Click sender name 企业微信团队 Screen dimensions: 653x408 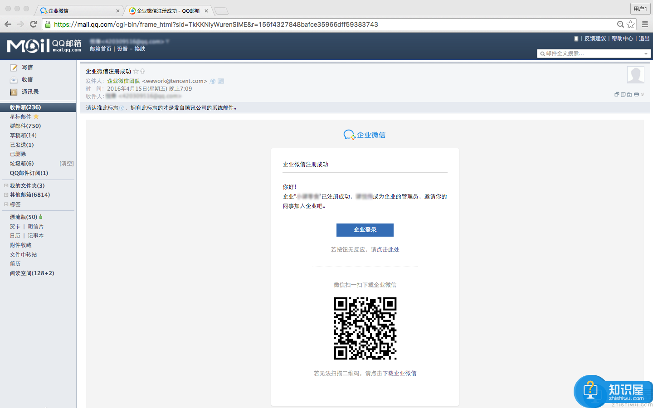tap(123, 81)
